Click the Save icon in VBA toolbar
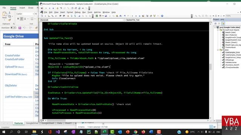The height and width of the screenshot is (135, 241). tap(105, 16)
